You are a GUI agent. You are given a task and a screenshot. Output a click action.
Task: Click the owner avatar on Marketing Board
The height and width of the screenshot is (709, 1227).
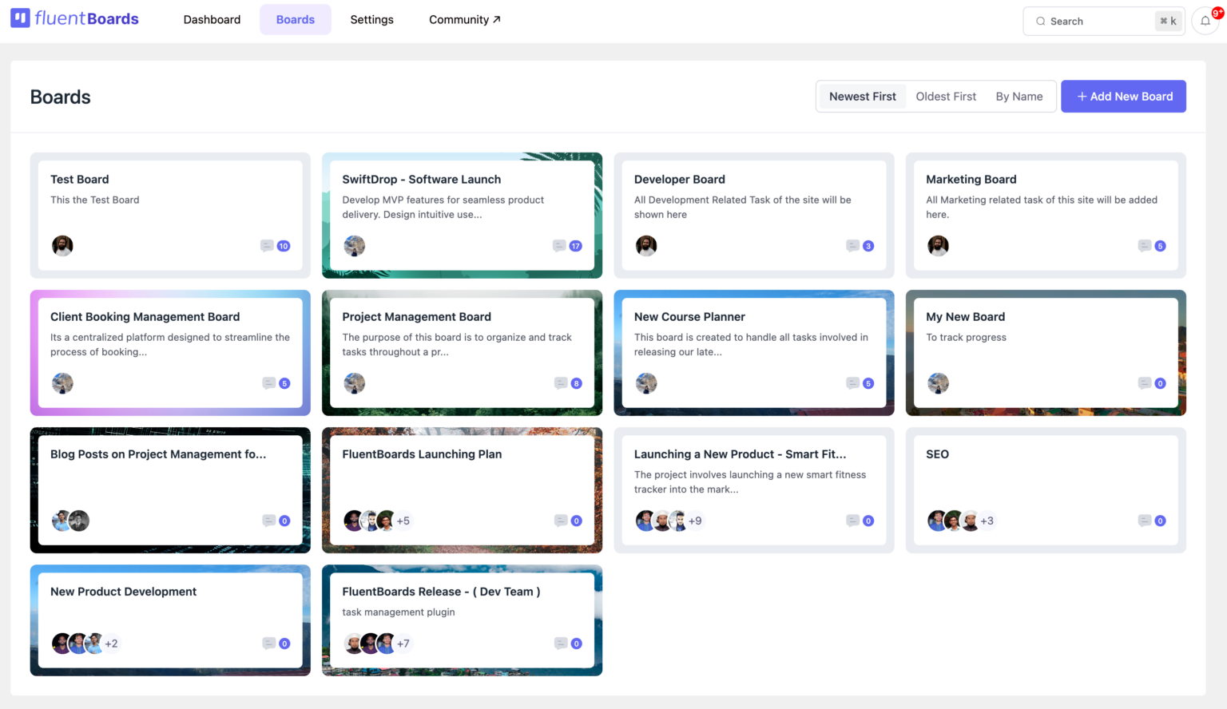click(x=939, y=246)
